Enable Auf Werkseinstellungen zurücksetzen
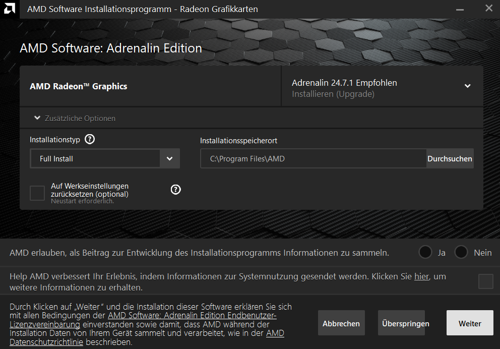Image resolution: width=500 pixels, height=349 pixels. (x=37, y=193)
